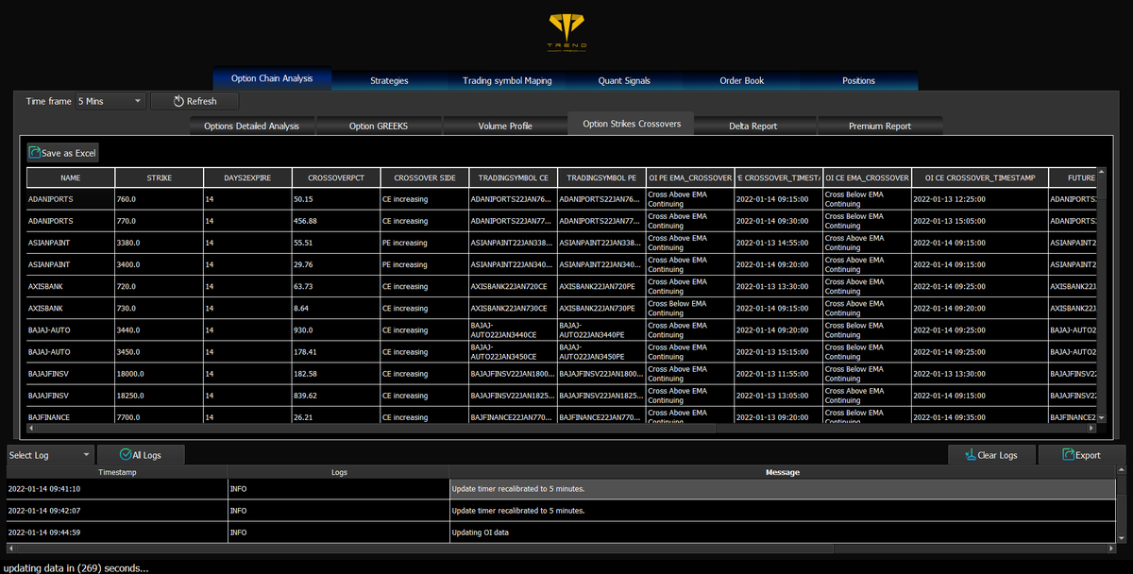The width and height of the screenshot is (1133, 574).
Task: Open the Strategies tab
Action: pos(389,81)
